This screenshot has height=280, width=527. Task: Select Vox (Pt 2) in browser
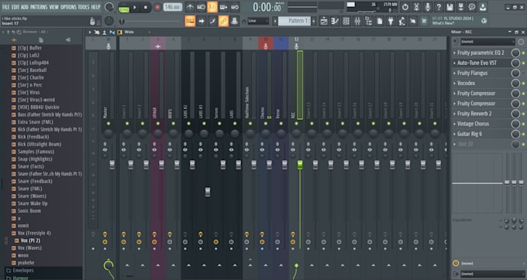[x=30, y=241]
